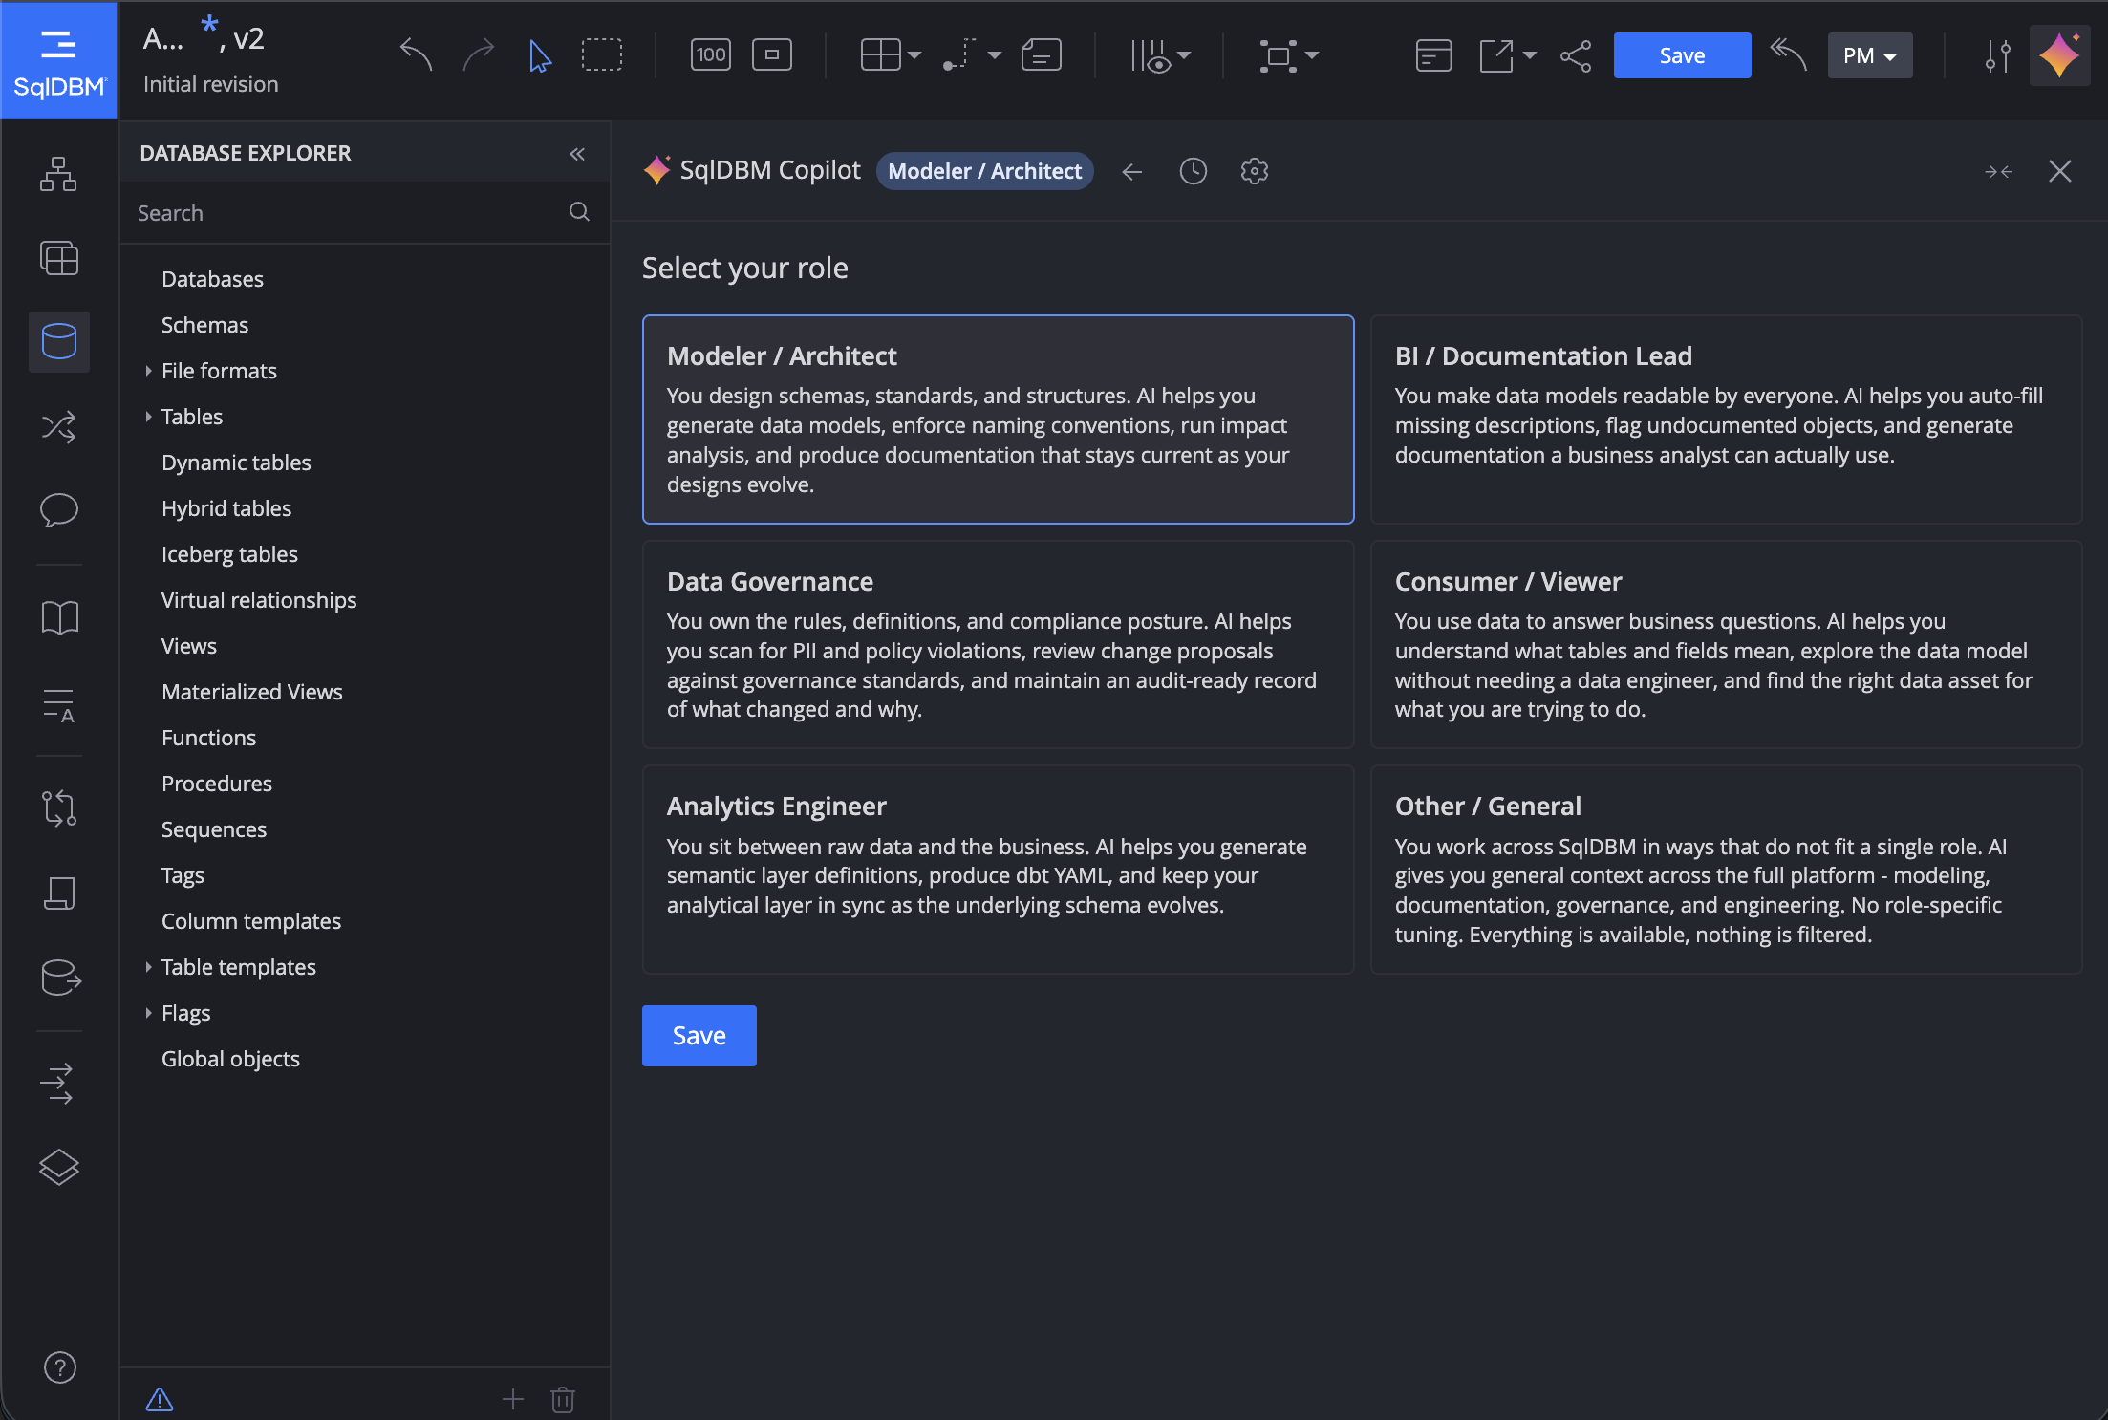The width and height of the screenshot is (2108, 1420).
Task: Open the compare revisions sidebar icon
Action: (59, 808)
